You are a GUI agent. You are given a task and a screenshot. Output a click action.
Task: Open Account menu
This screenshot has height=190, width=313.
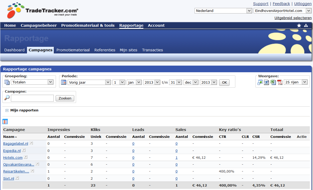pyautogui.click(x=156, y=25)
